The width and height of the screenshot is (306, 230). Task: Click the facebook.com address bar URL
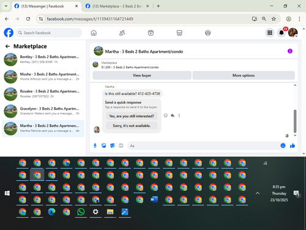(x=90, y=19)
